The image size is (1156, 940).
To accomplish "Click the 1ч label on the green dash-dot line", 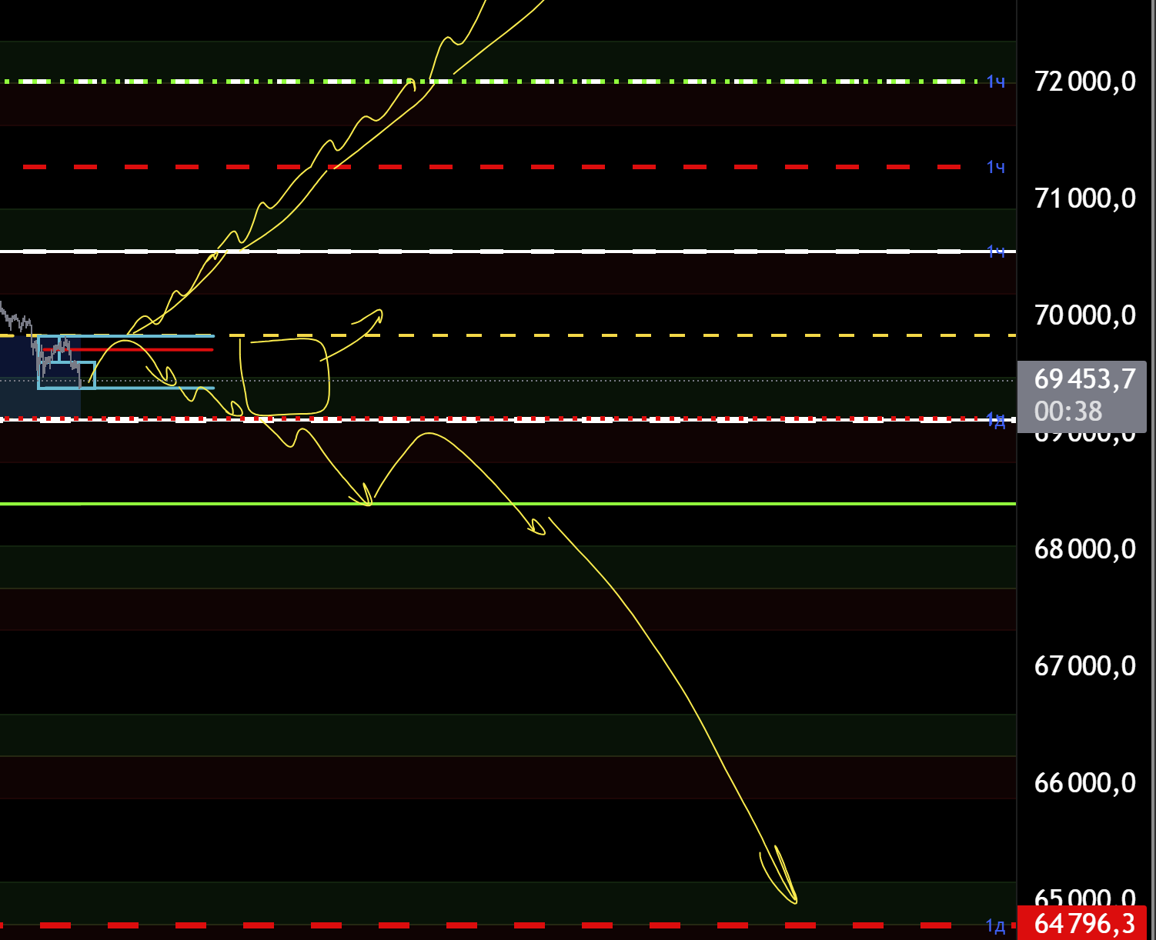I will 995,82.
